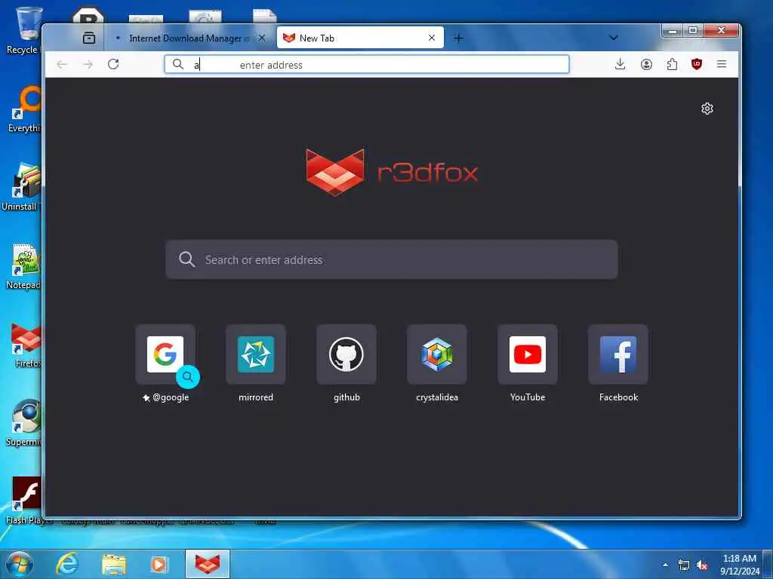Close the New Tab tab
This screenshot has height=579, width=773.
click(x=432, y=38)
